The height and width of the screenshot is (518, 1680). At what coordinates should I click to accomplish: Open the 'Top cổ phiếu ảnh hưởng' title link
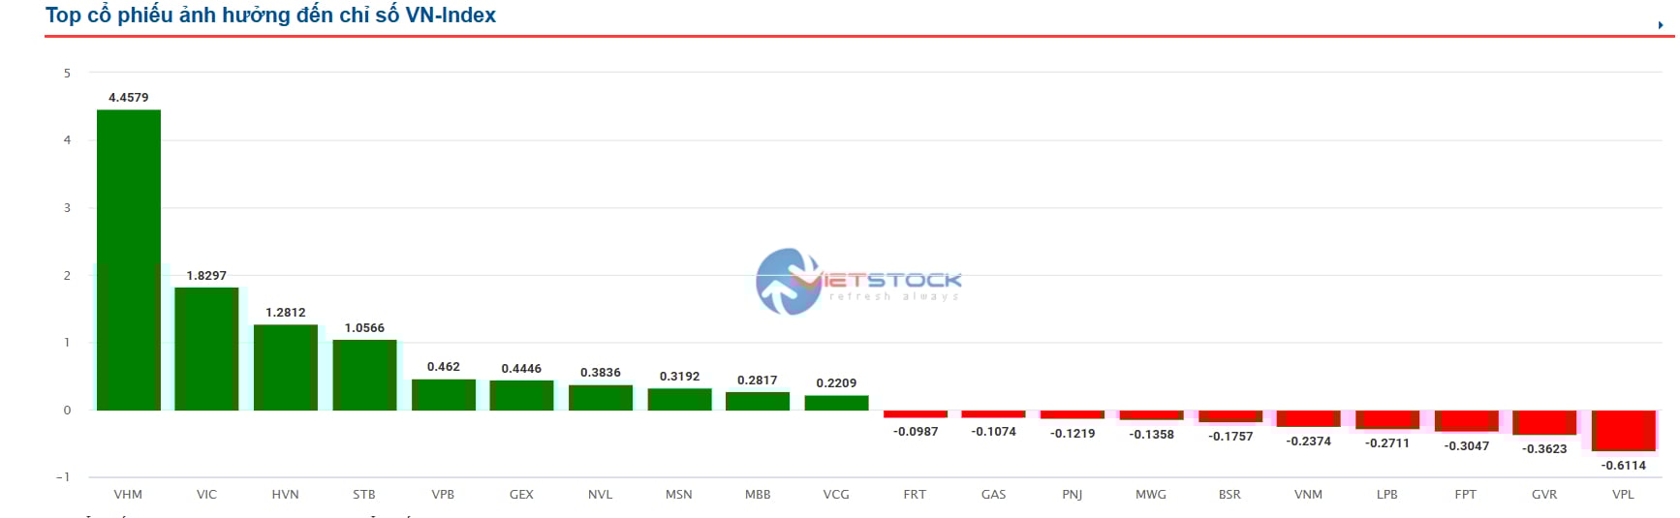(x=270, y=15)
